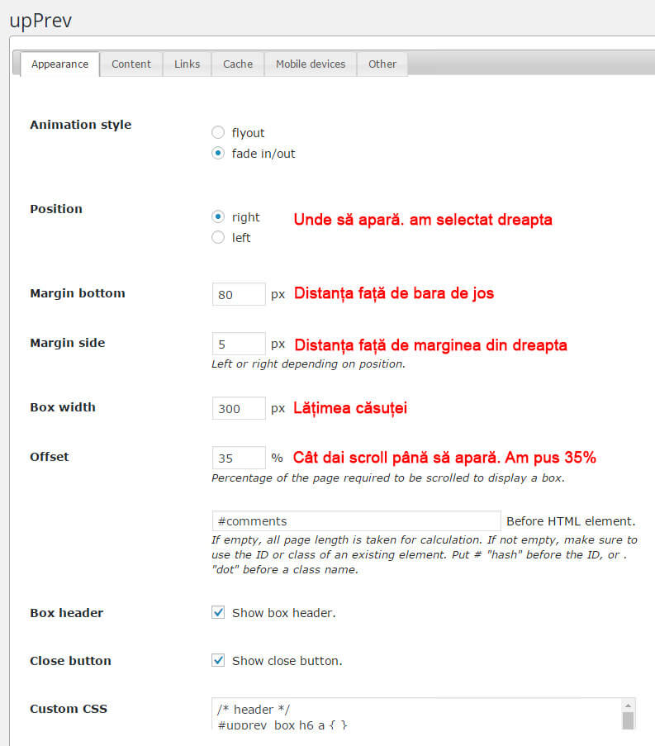Screen dimensions: 655x746
Task: Open the Other tab
Action: coord(382,64)
